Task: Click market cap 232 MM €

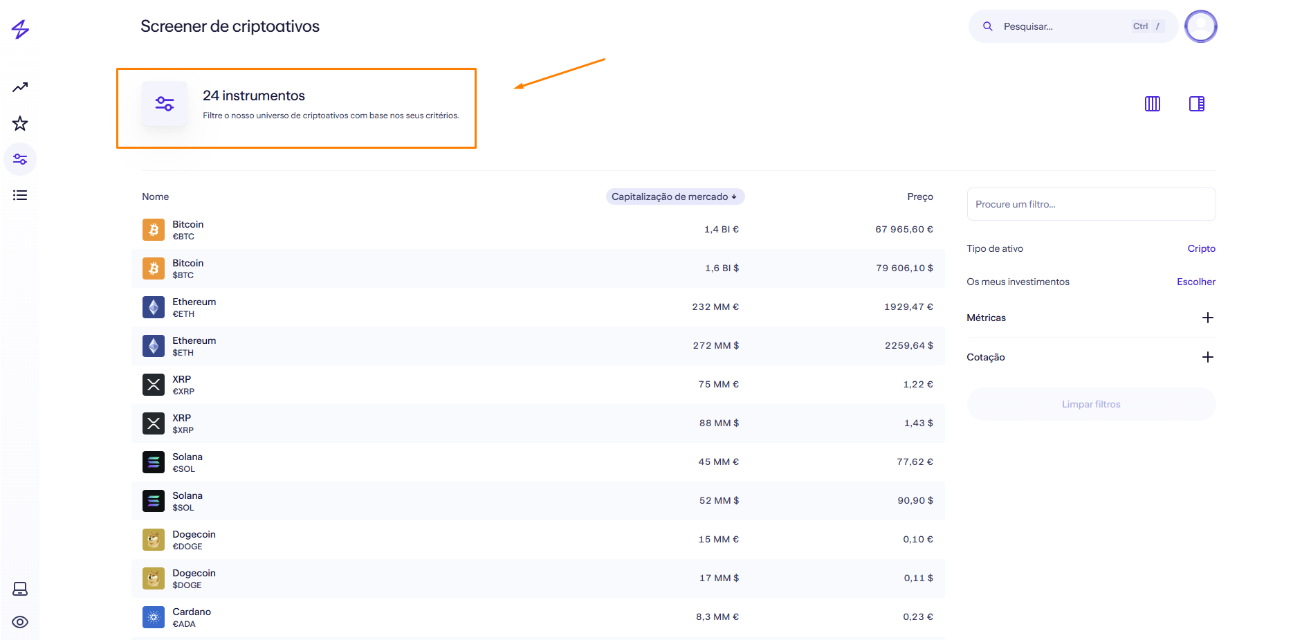Action: 715,307
